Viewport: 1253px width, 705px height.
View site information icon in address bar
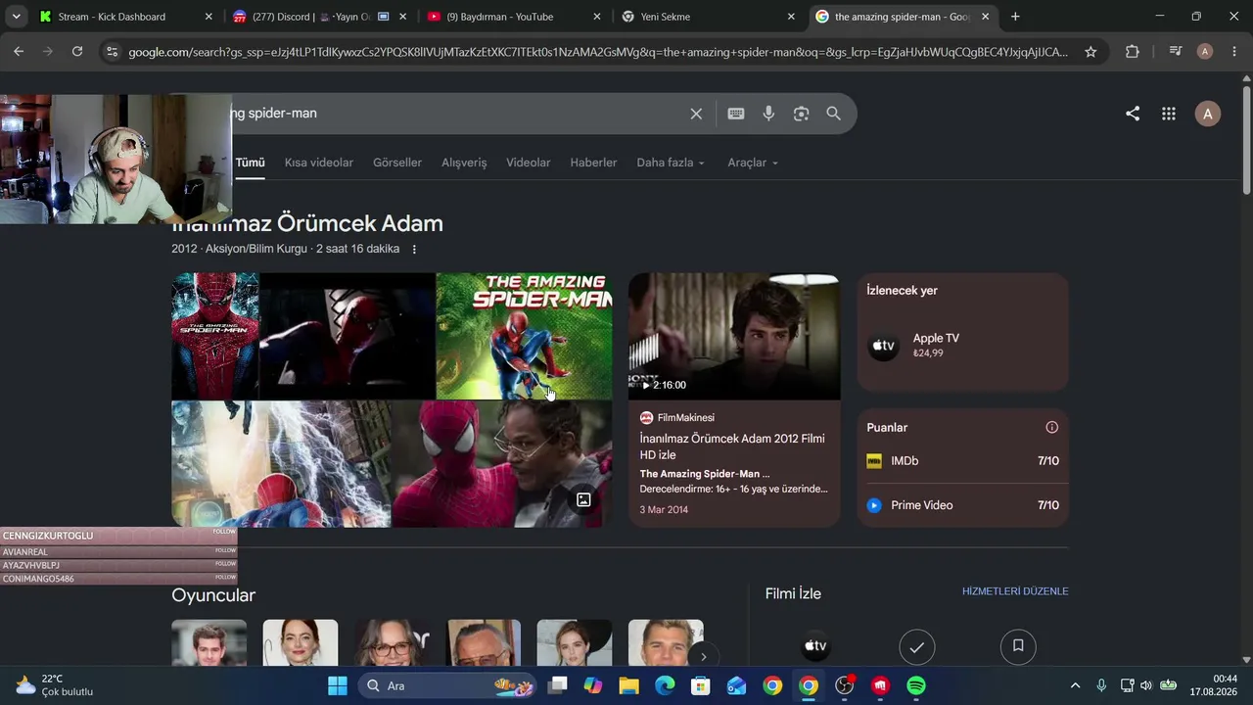pyautogui.click(x=112, y=52)
